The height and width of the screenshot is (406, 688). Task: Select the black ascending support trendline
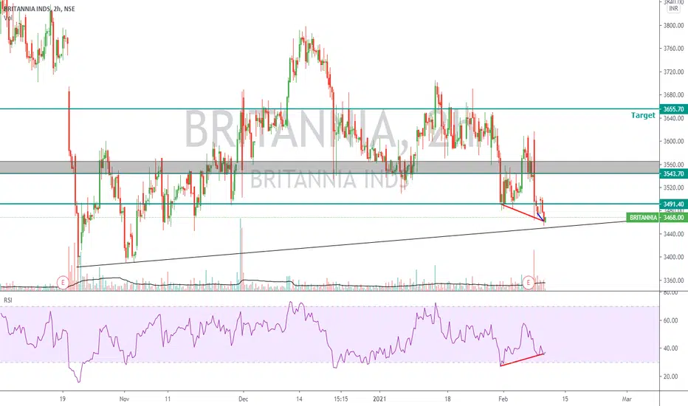(351, 244)
